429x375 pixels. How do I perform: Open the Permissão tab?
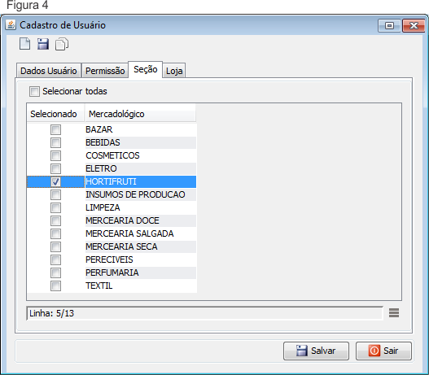(x=105, y=71)
